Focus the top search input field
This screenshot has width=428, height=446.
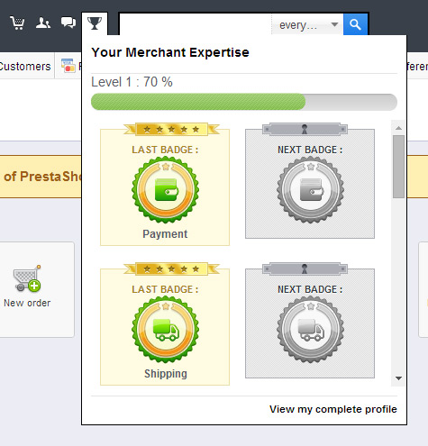(196, 24)
